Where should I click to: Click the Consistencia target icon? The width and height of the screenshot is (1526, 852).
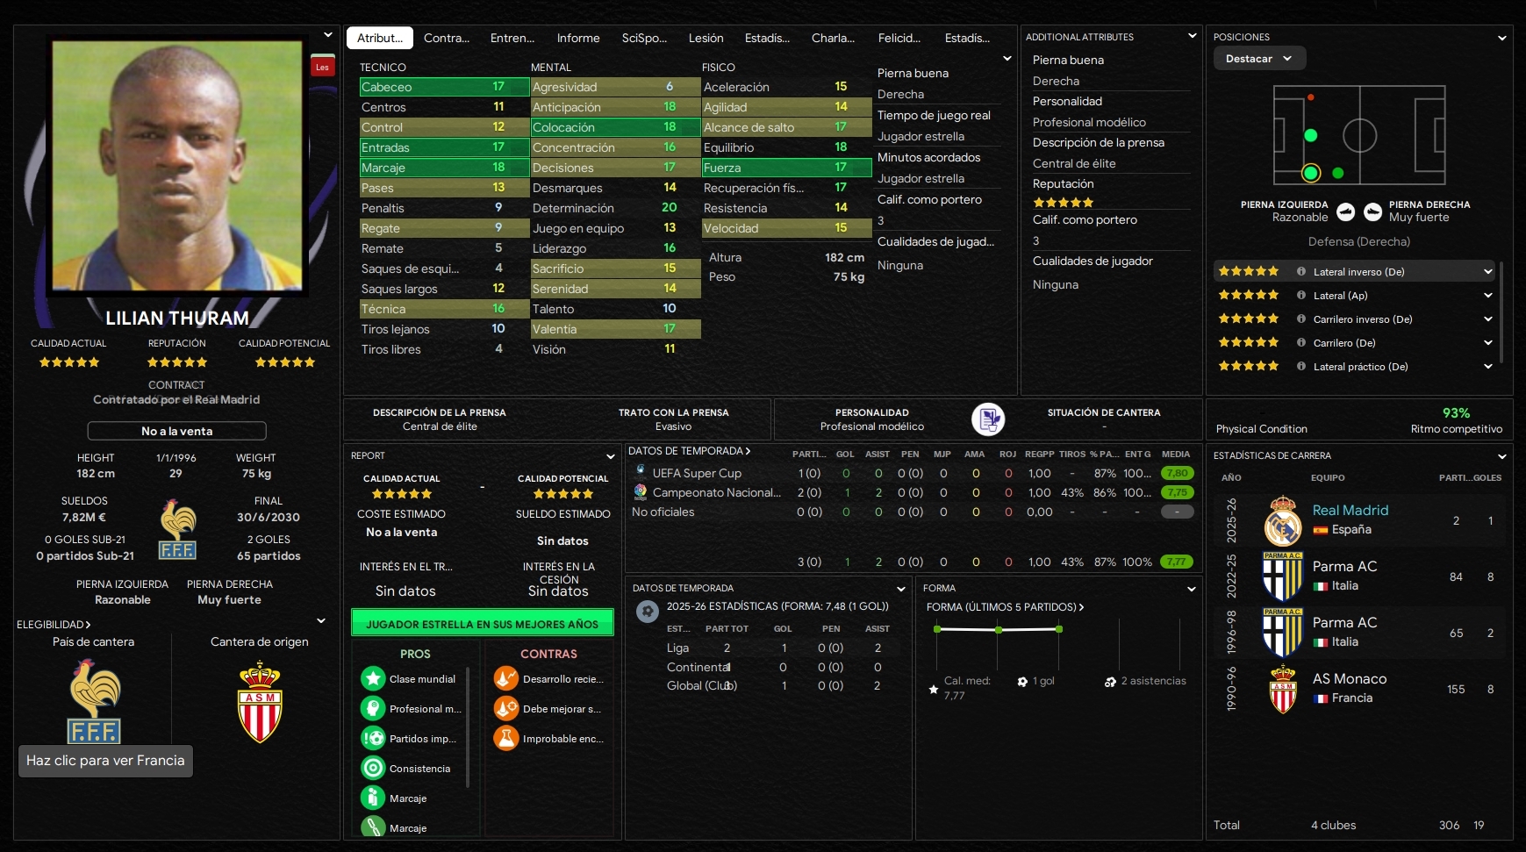point(373,768)
